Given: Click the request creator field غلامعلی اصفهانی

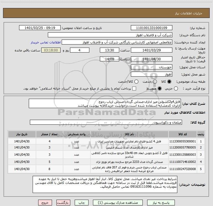Looking at the screenshot, I should click(117, 42).
